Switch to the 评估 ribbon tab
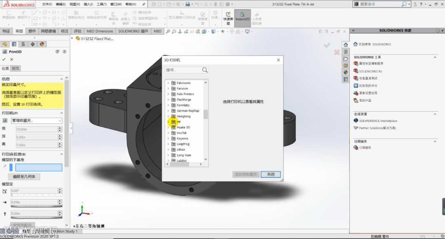This screenshot has height=239, width=445. point(77,31)
